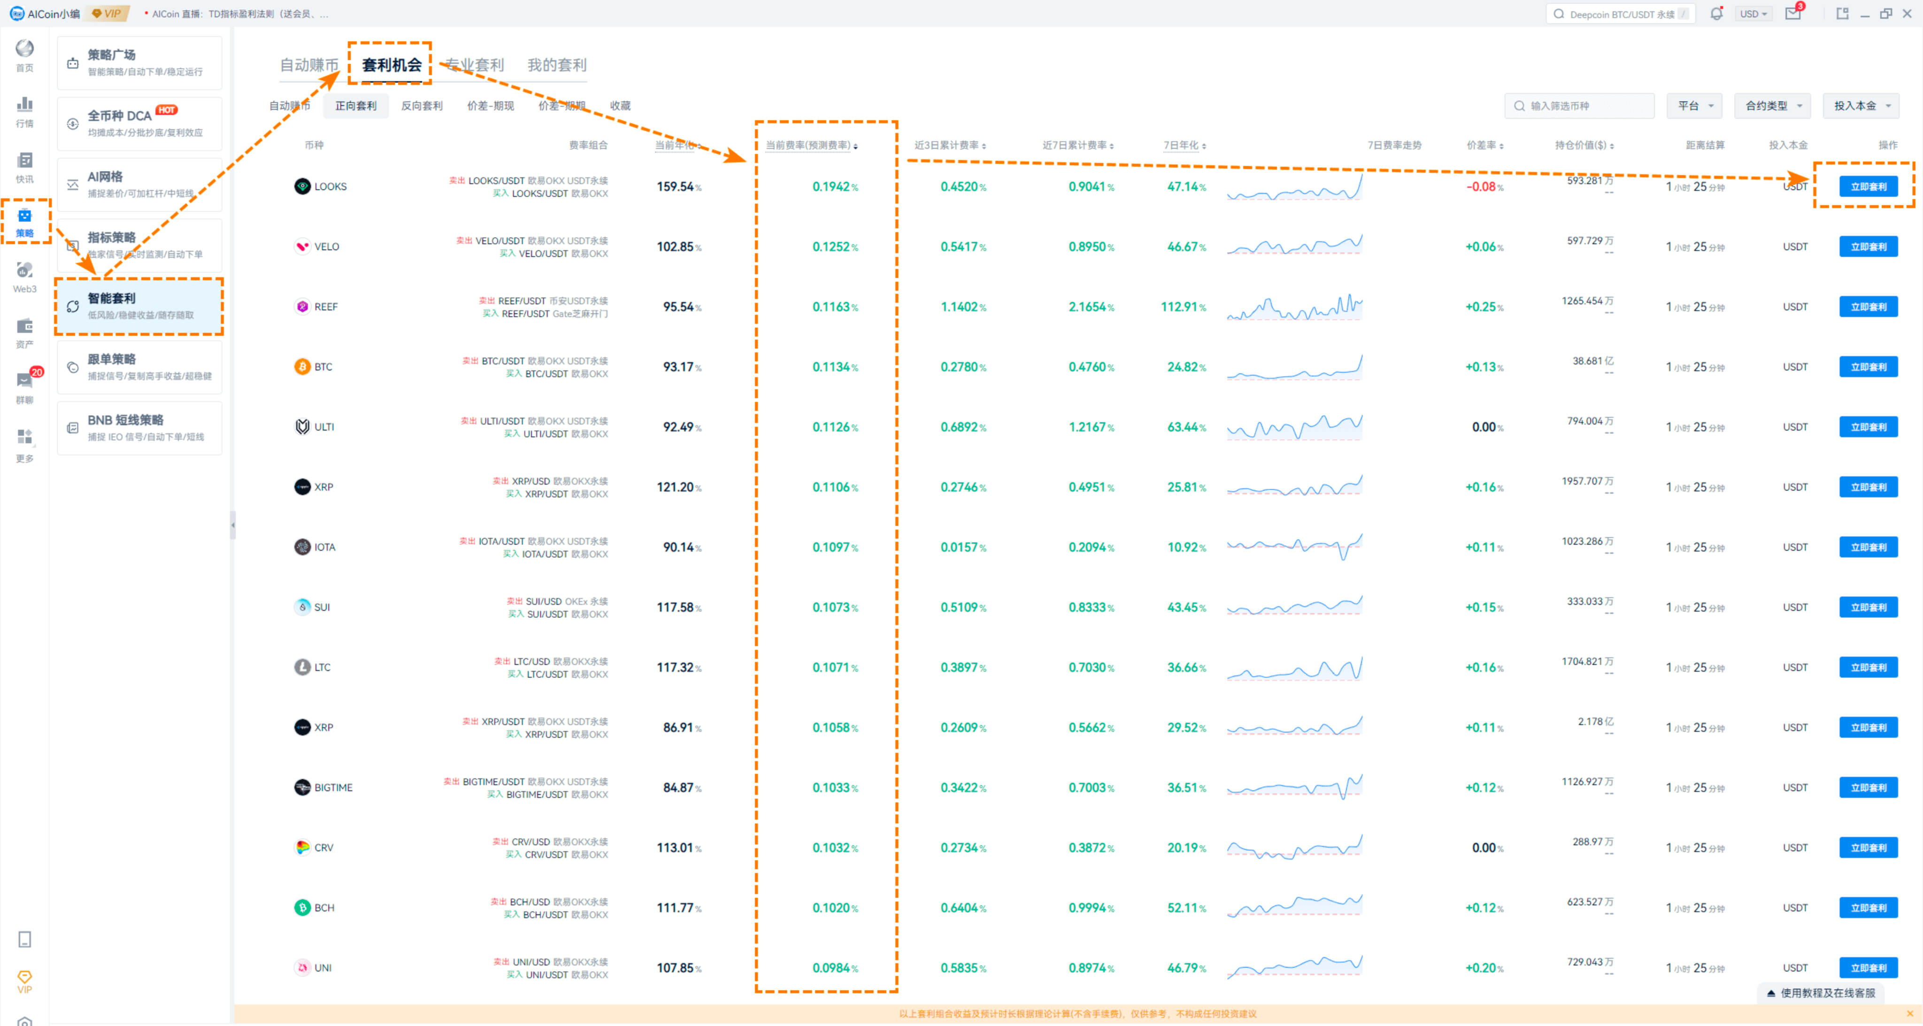Select 收藏 favorites sub-tab
This screenshot has height=1026, width=1923.
pyautogui.click(x=620, y=106)
